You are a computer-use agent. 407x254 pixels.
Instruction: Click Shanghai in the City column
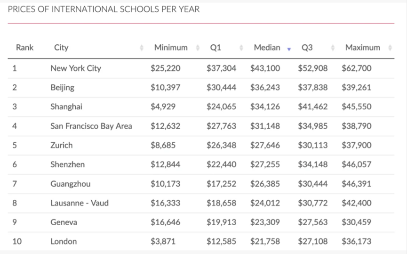66,107
